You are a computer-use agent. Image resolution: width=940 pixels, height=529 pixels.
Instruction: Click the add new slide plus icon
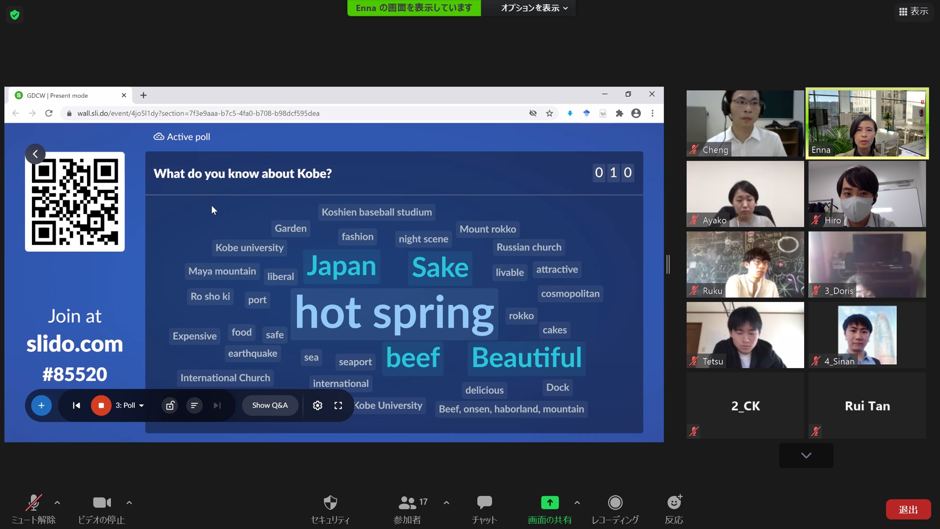[41, 405]
